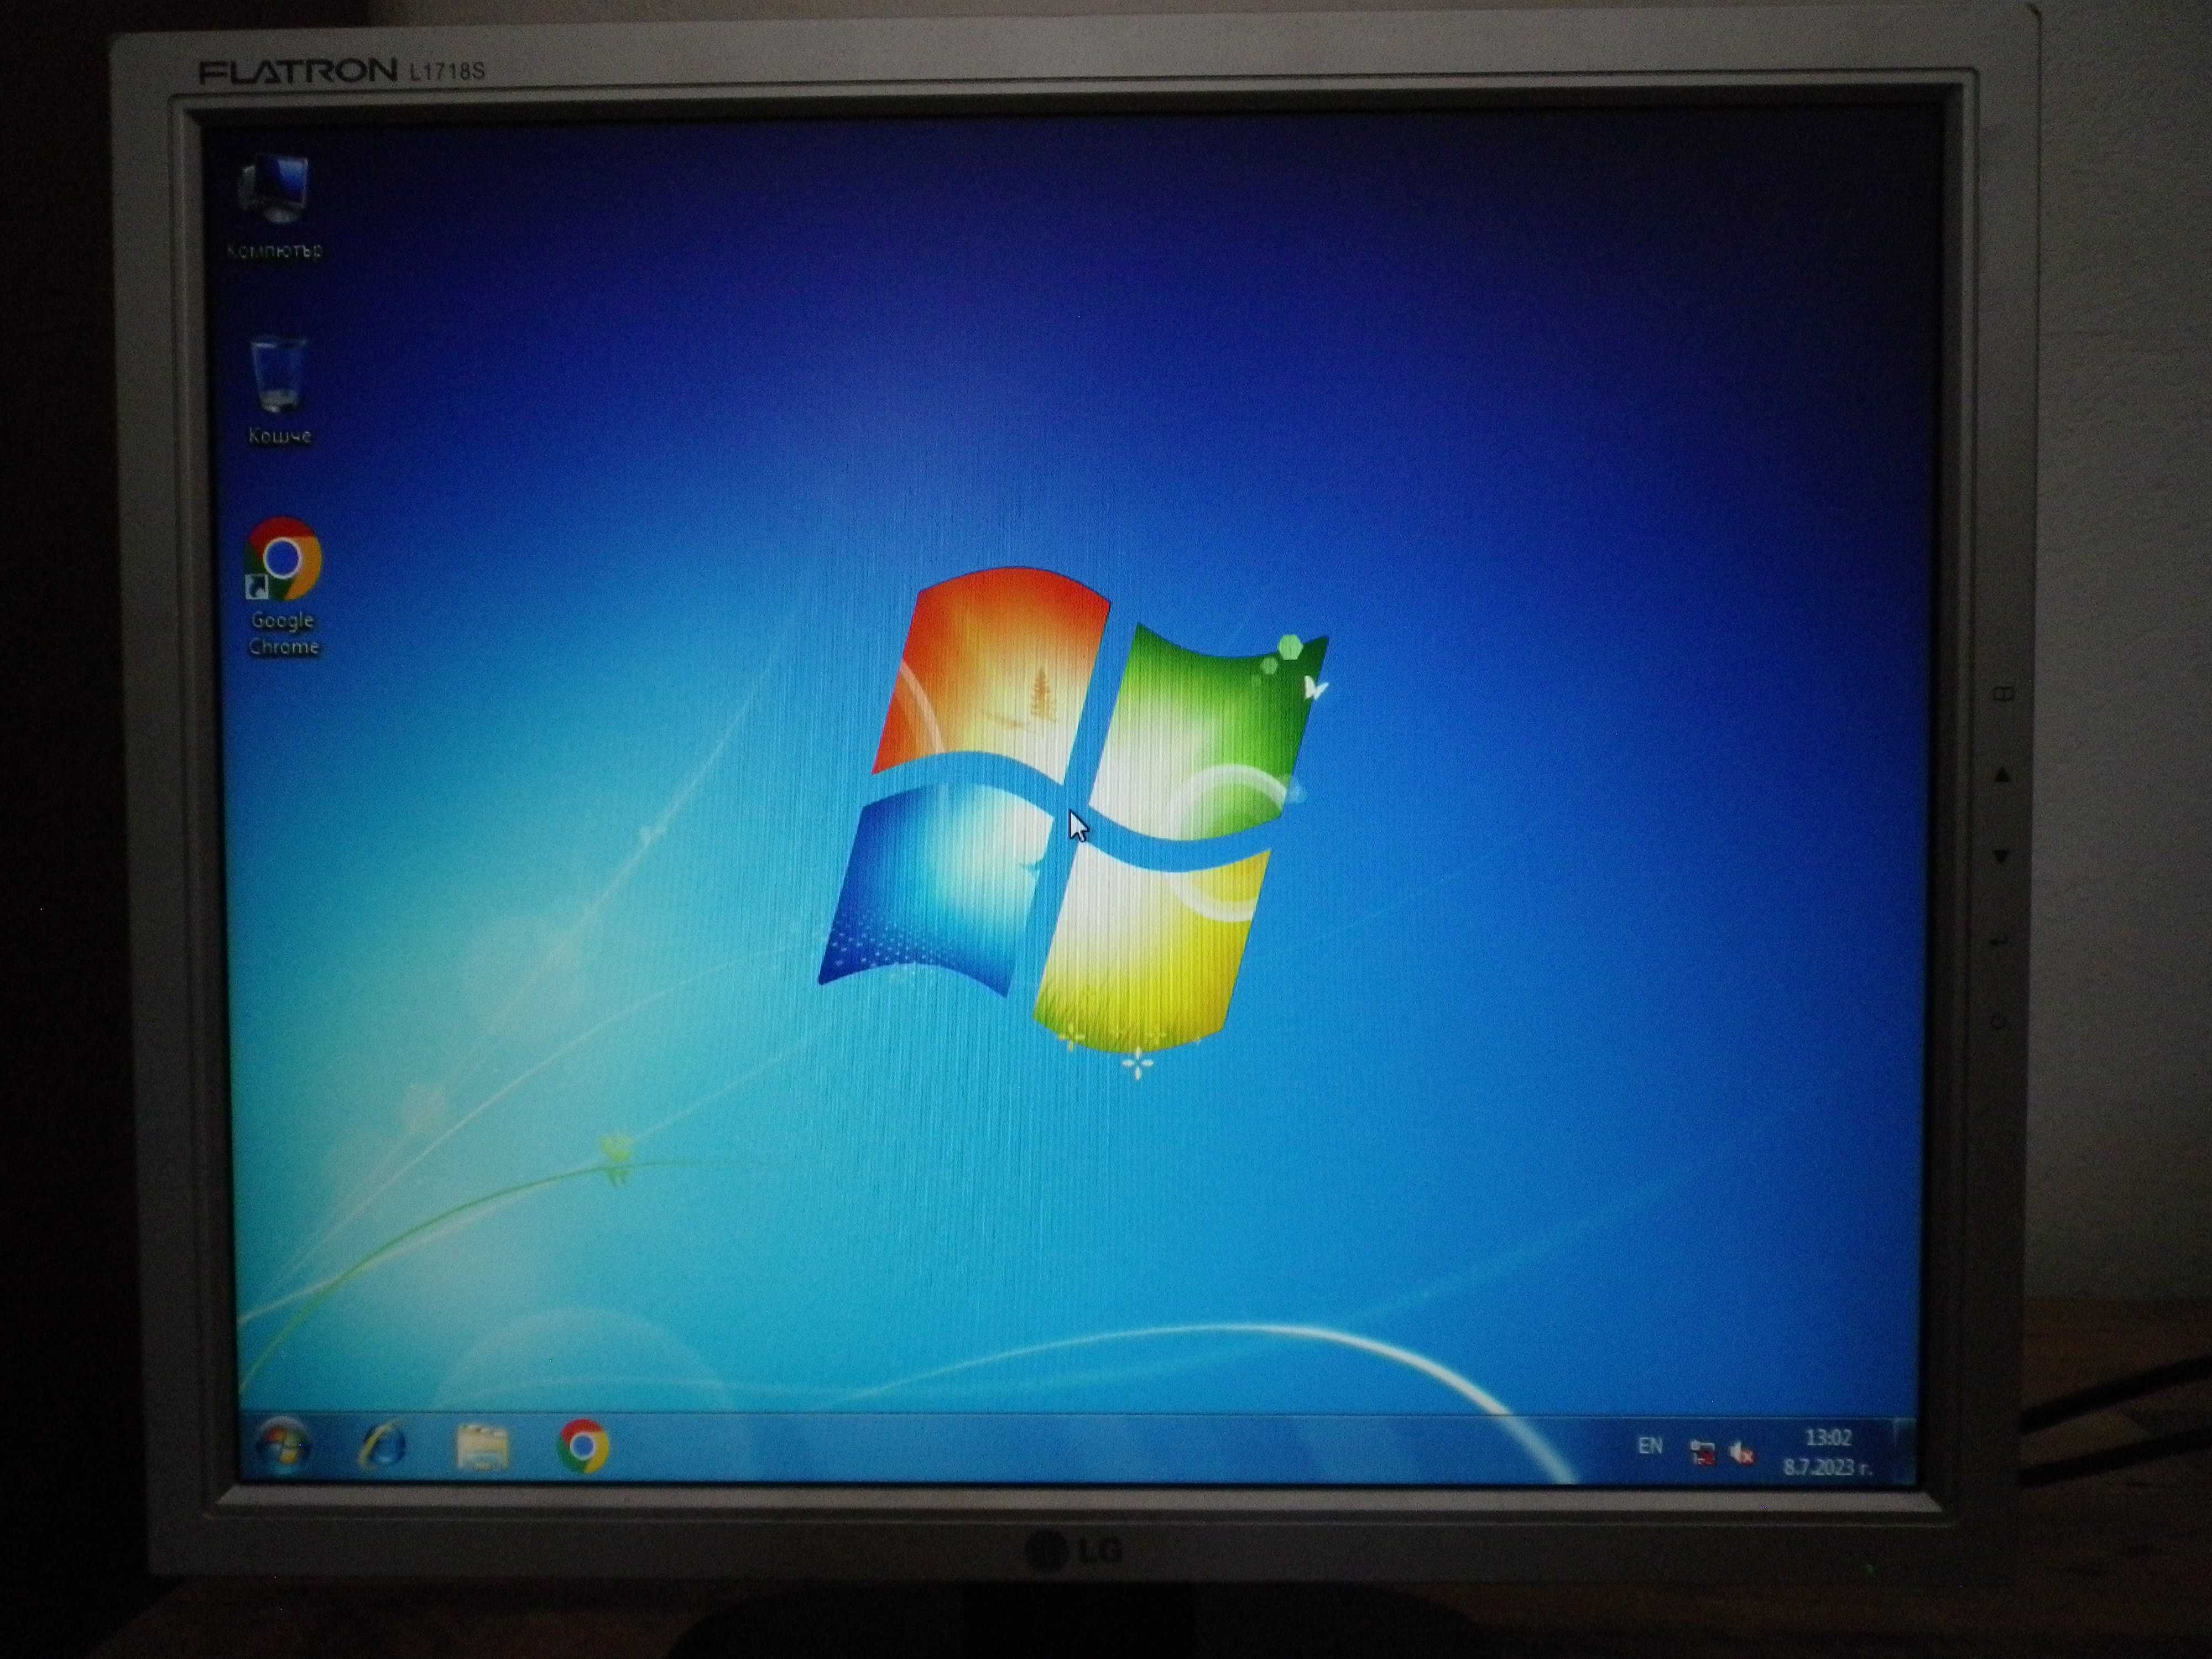Click an empty area of the taskbar

(1100, 1448)
